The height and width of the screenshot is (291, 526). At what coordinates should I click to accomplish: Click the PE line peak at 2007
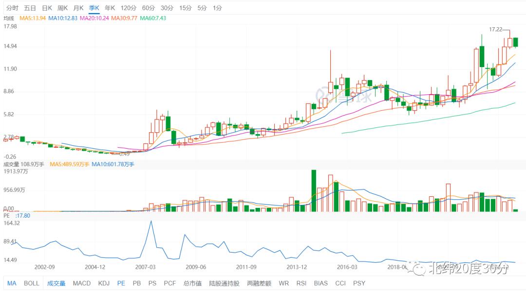(151, 221)
